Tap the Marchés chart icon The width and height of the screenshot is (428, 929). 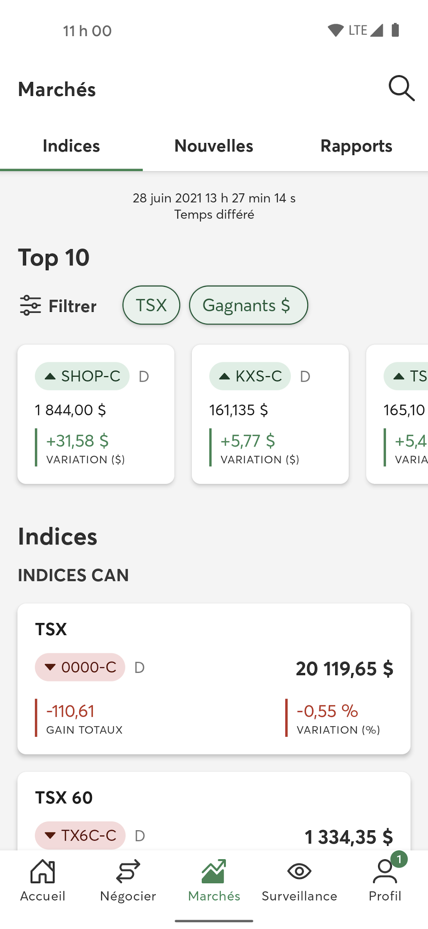pyautogui.click(x=214, y=871)
